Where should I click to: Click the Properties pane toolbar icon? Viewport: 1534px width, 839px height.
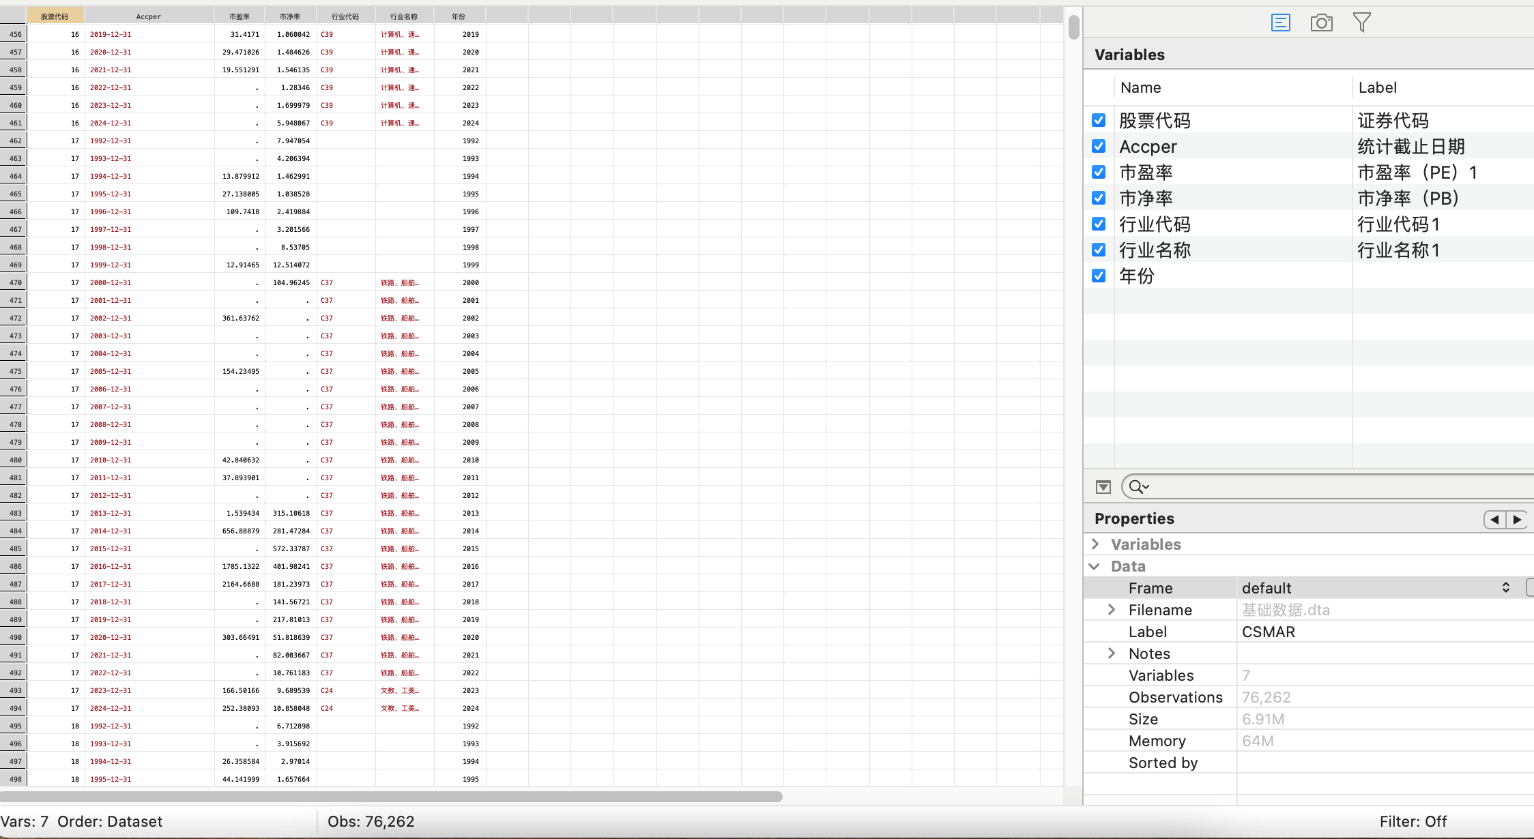(1280, 23)
